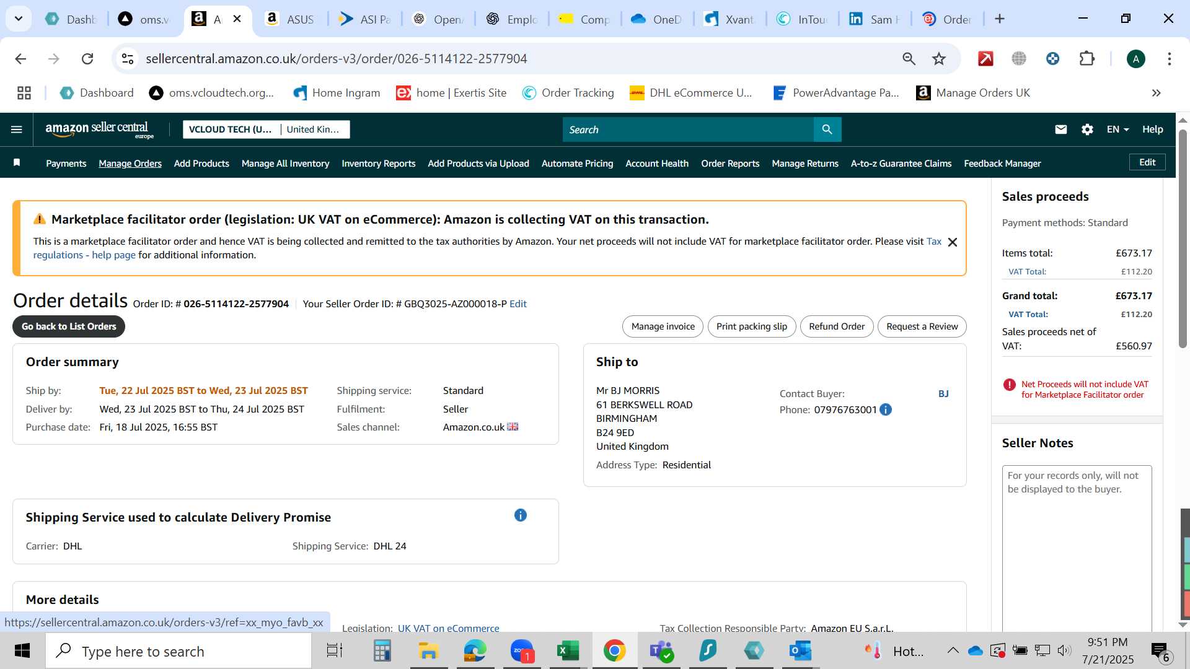Image resolution: width=1190 pixels, height=669 pixels.
Task: Open Excel from the taskbar
Action: tap(568, 651)
